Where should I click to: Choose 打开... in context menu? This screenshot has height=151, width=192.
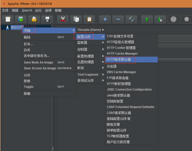pos(49,44)
